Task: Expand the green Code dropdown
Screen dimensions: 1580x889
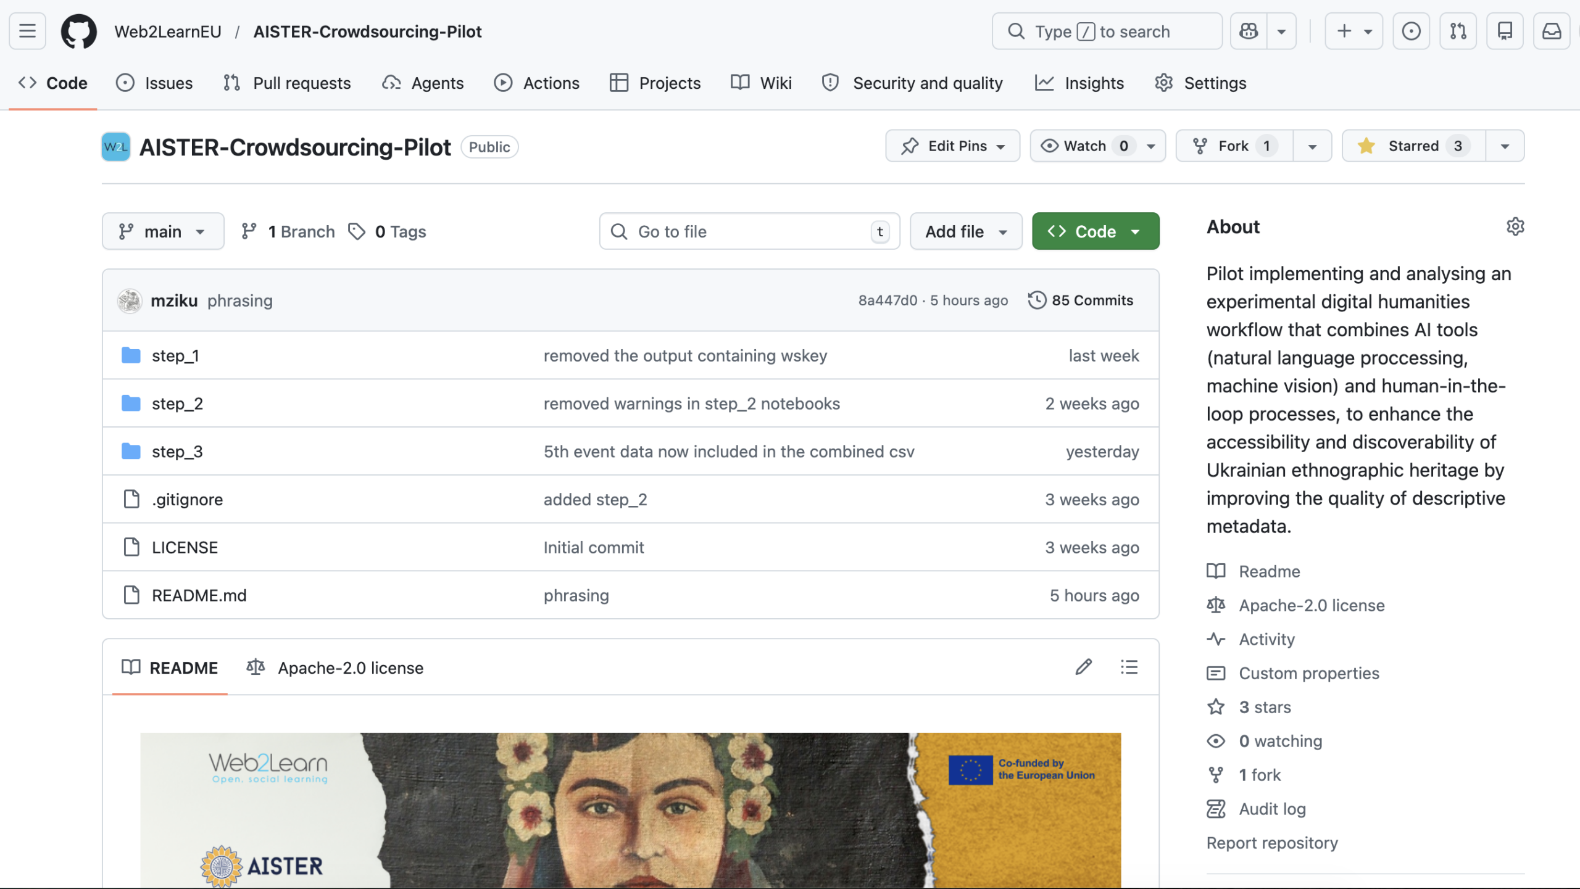Action: coord(1095,231)
